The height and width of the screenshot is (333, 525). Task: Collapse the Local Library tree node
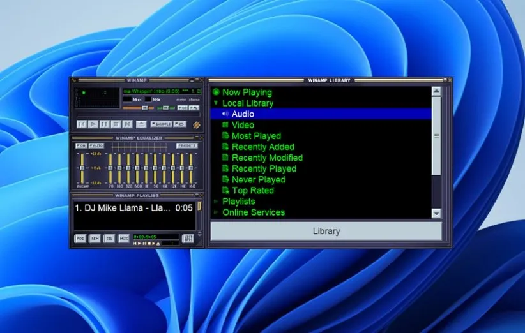[x=217, y=103]
